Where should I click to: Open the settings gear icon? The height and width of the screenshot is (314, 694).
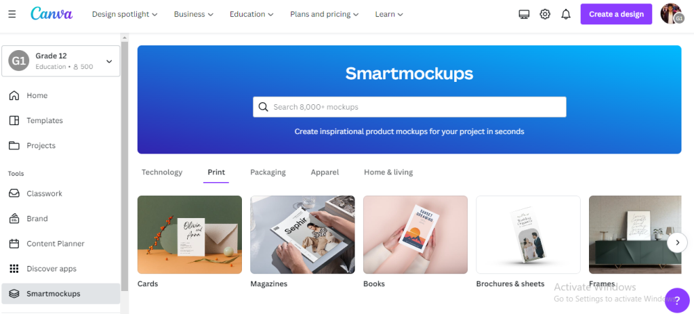545,14
